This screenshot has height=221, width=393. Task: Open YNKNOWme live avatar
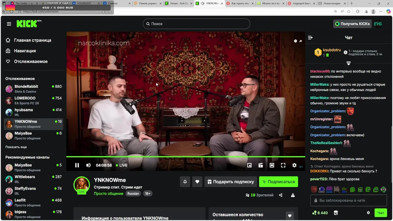[81, 185]
